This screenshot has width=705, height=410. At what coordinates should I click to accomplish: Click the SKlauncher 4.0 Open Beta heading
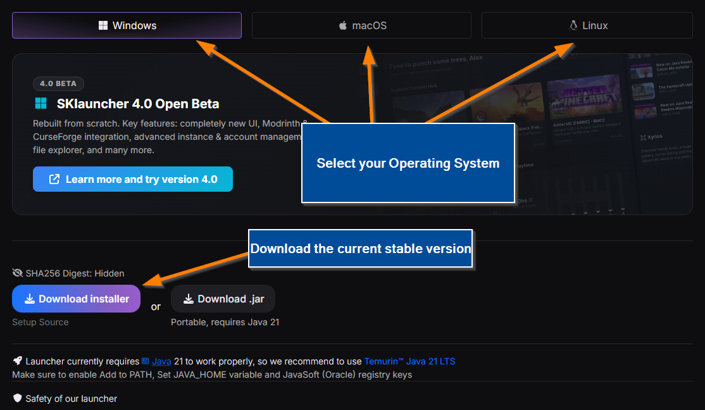click(x=138, y=104)
